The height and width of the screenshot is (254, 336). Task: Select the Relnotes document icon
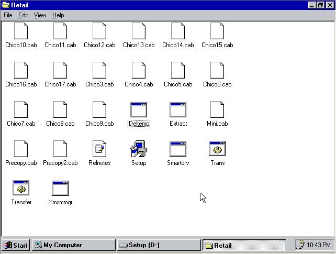[x=99, y=149]
